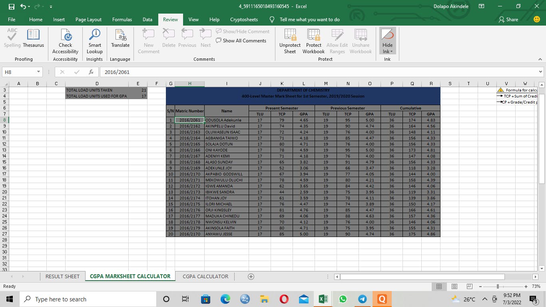Click Delete comment icon
Image resolution: width=546 pixels, height=307 pixels.
pyautogui.click(x=169, y=38)
